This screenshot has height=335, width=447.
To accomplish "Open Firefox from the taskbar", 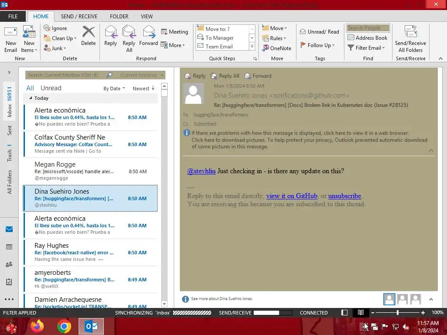I will 37,326.
